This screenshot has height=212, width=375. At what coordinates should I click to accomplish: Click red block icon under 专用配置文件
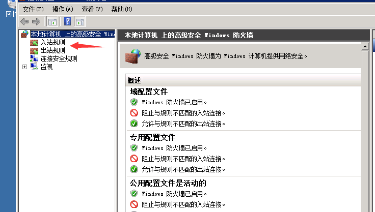tap(134, 159)
